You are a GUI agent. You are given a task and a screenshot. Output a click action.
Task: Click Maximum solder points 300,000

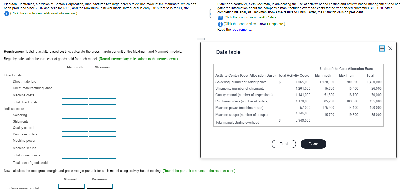(x=352, y=82)
